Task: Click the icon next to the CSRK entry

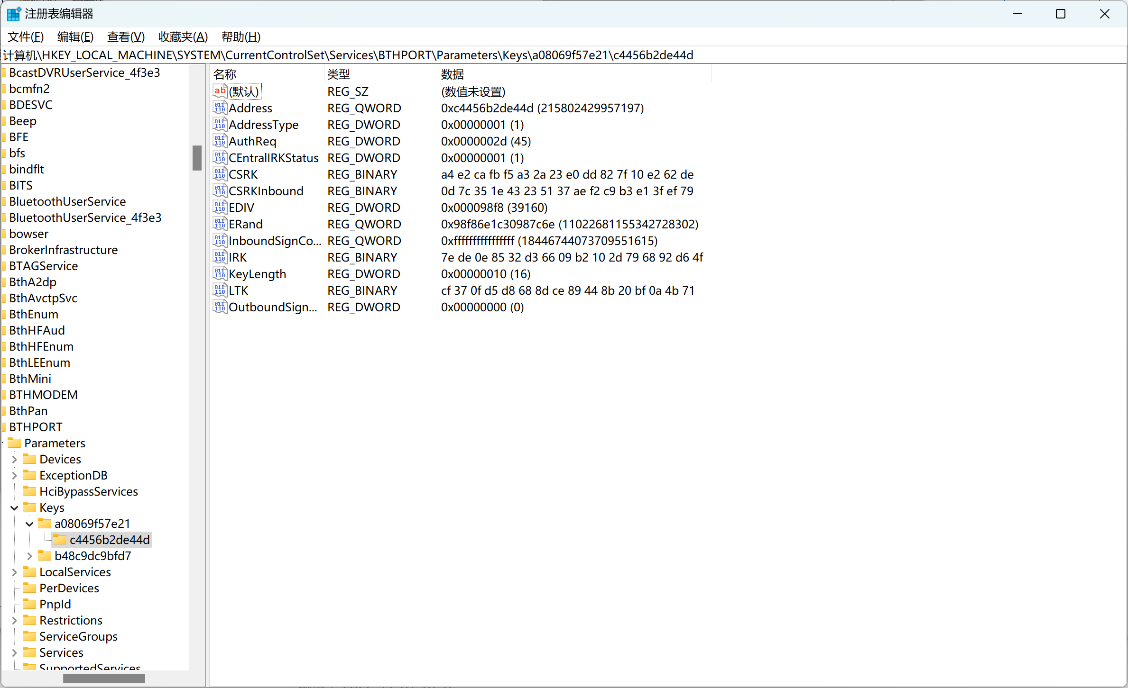Action: [x=220, y=174]
